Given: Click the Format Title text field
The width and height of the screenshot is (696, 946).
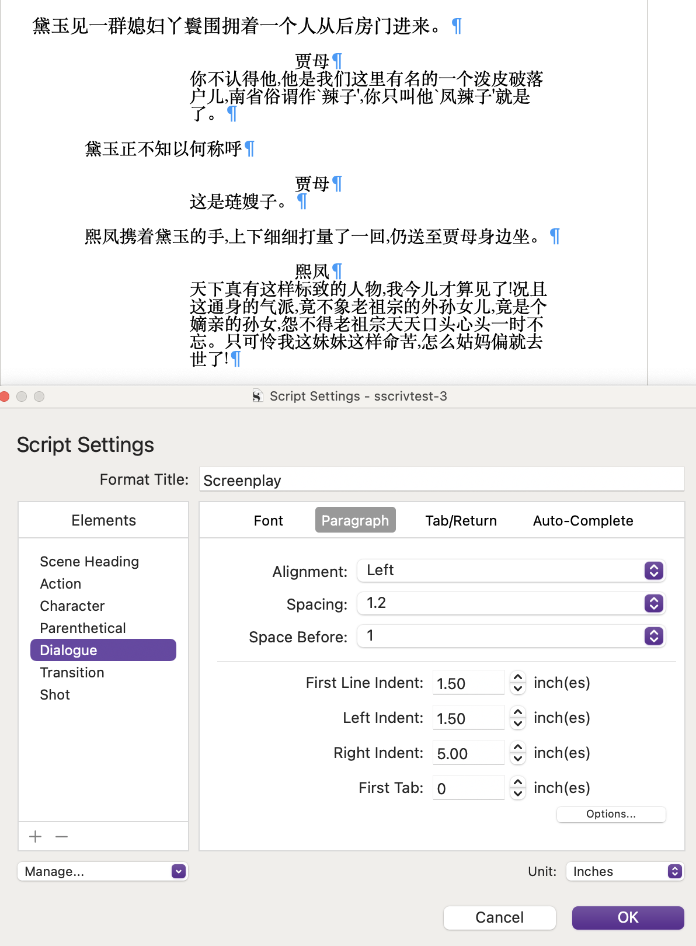Looking at the screenshot, I should [x=441, y=480].
